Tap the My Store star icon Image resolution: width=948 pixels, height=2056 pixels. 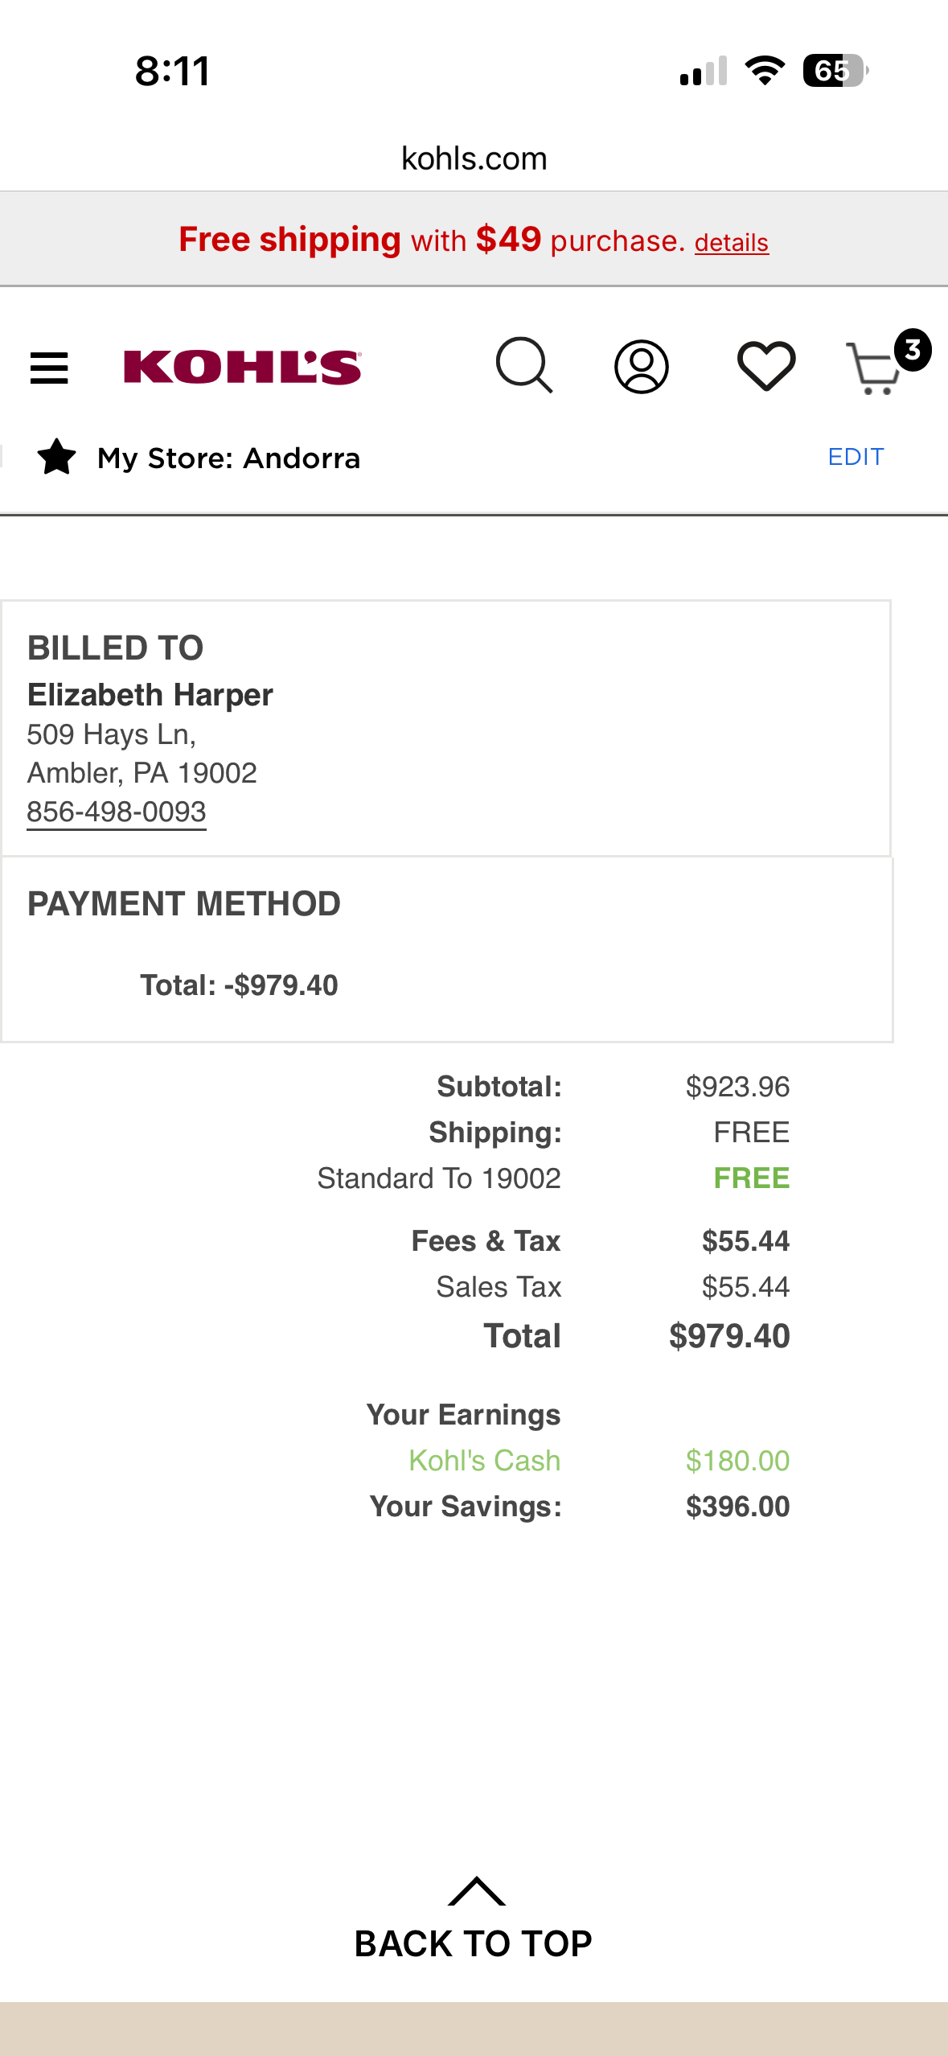click(56, 457)
